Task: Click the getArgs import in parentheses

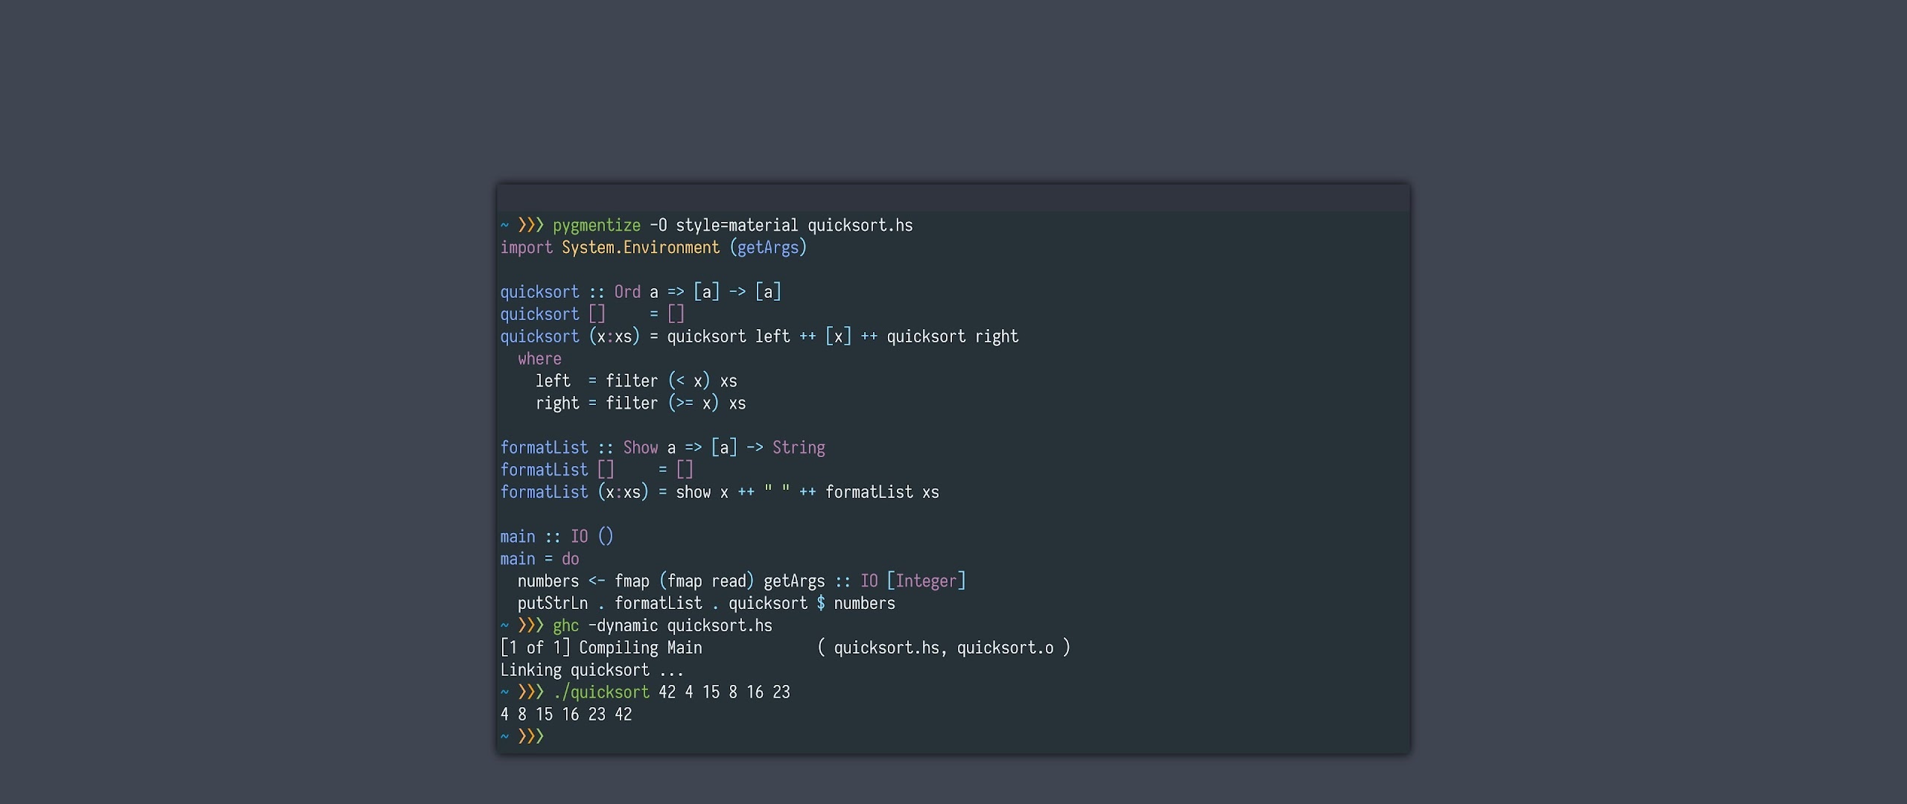Action: pos(767,247)
